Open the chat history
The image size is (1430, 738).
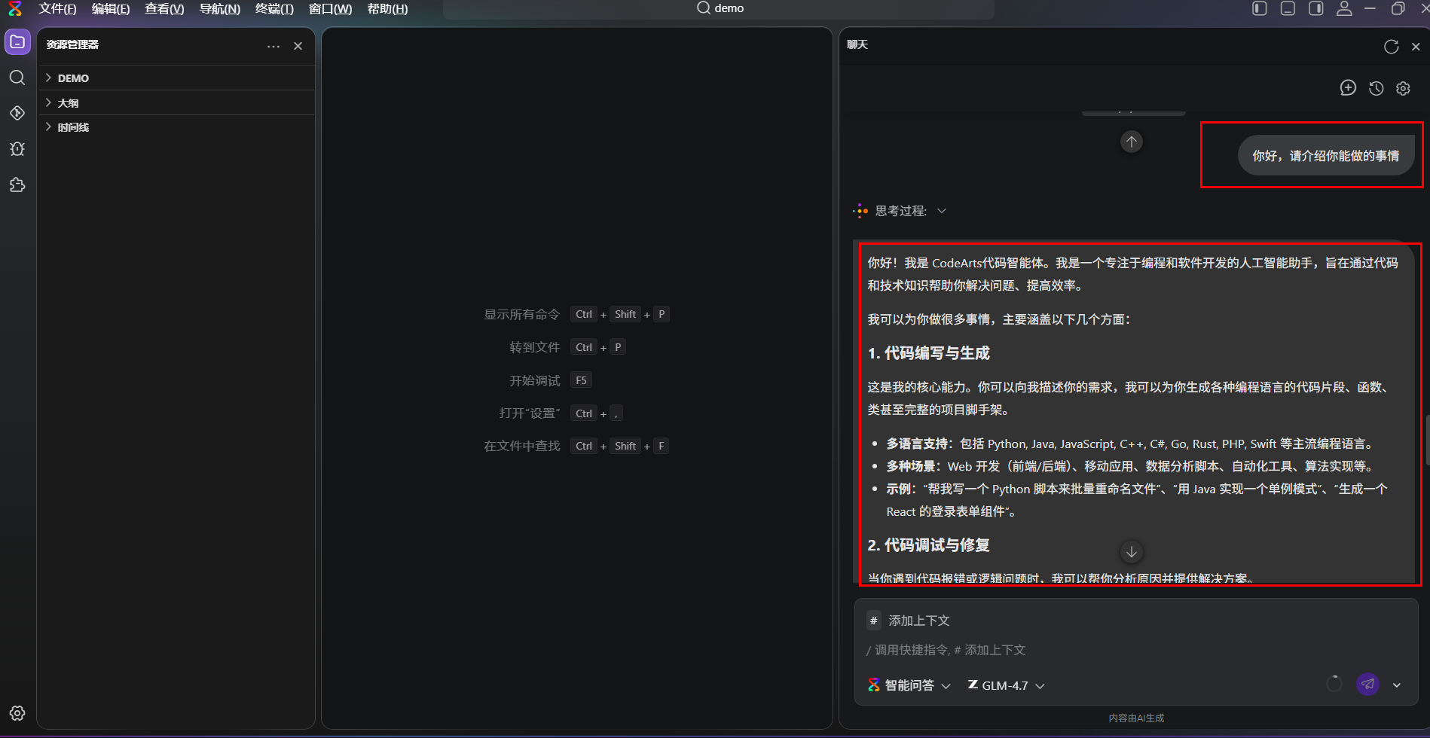(1377, 88)
